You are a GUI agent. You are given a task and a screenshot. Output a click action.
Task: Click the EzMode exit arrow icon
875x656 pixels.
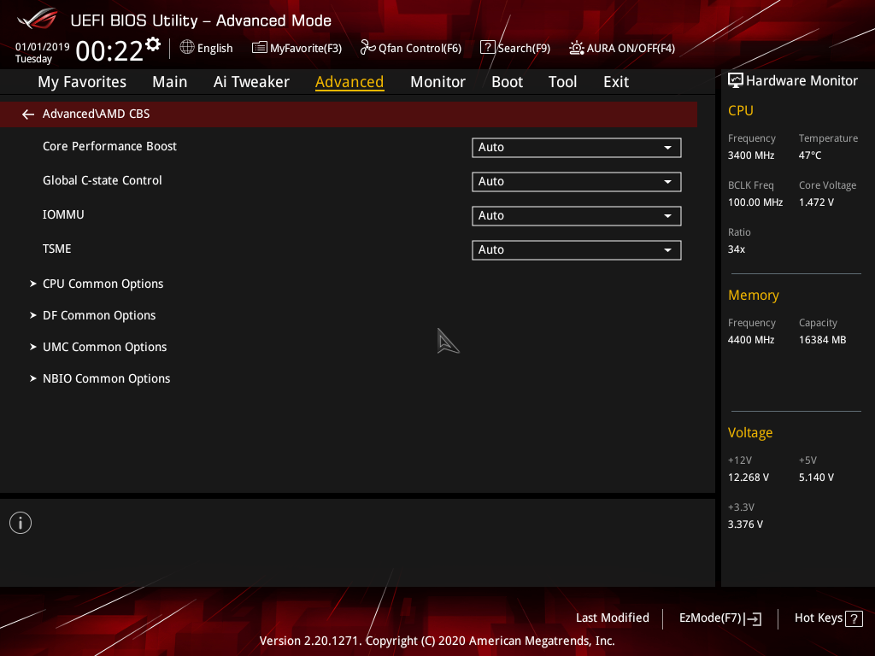coord(753,618)
